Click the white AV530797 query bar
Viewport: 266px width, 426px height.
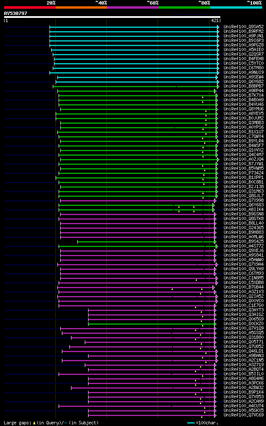112,17
